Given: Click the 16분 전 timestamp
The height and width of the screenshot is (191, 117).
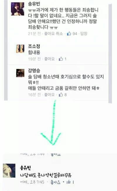Looking at the screenshot, I should tap(34, 95).
